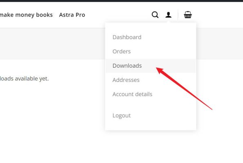Sign out using the Logout entry
243x163 pixels.
[x=122, y=115]
